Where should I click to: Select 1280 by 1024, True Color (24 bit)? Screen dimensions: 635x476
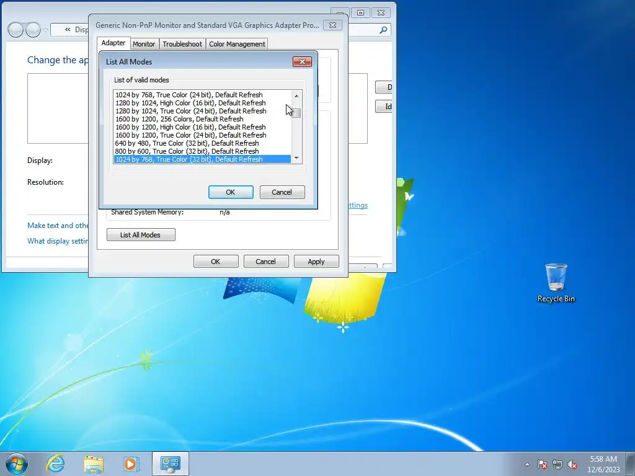click(x=202, y=111)
